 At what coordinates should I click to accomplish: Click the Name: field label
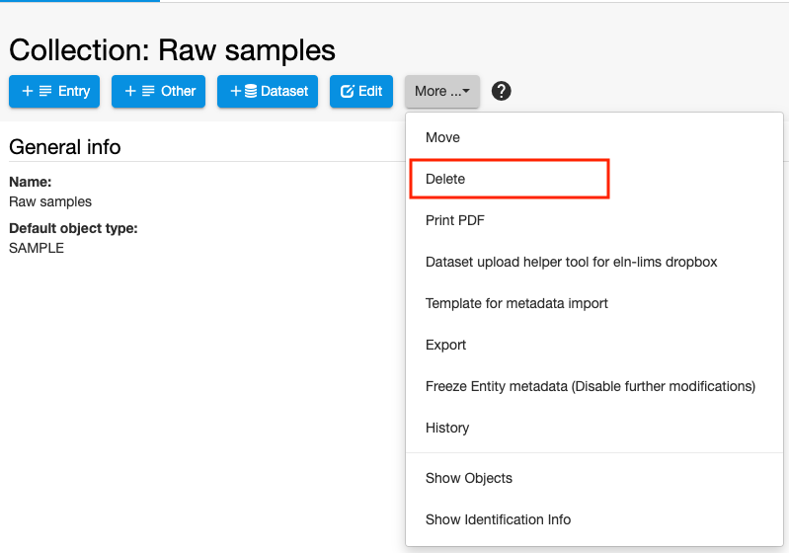point(31,182)
